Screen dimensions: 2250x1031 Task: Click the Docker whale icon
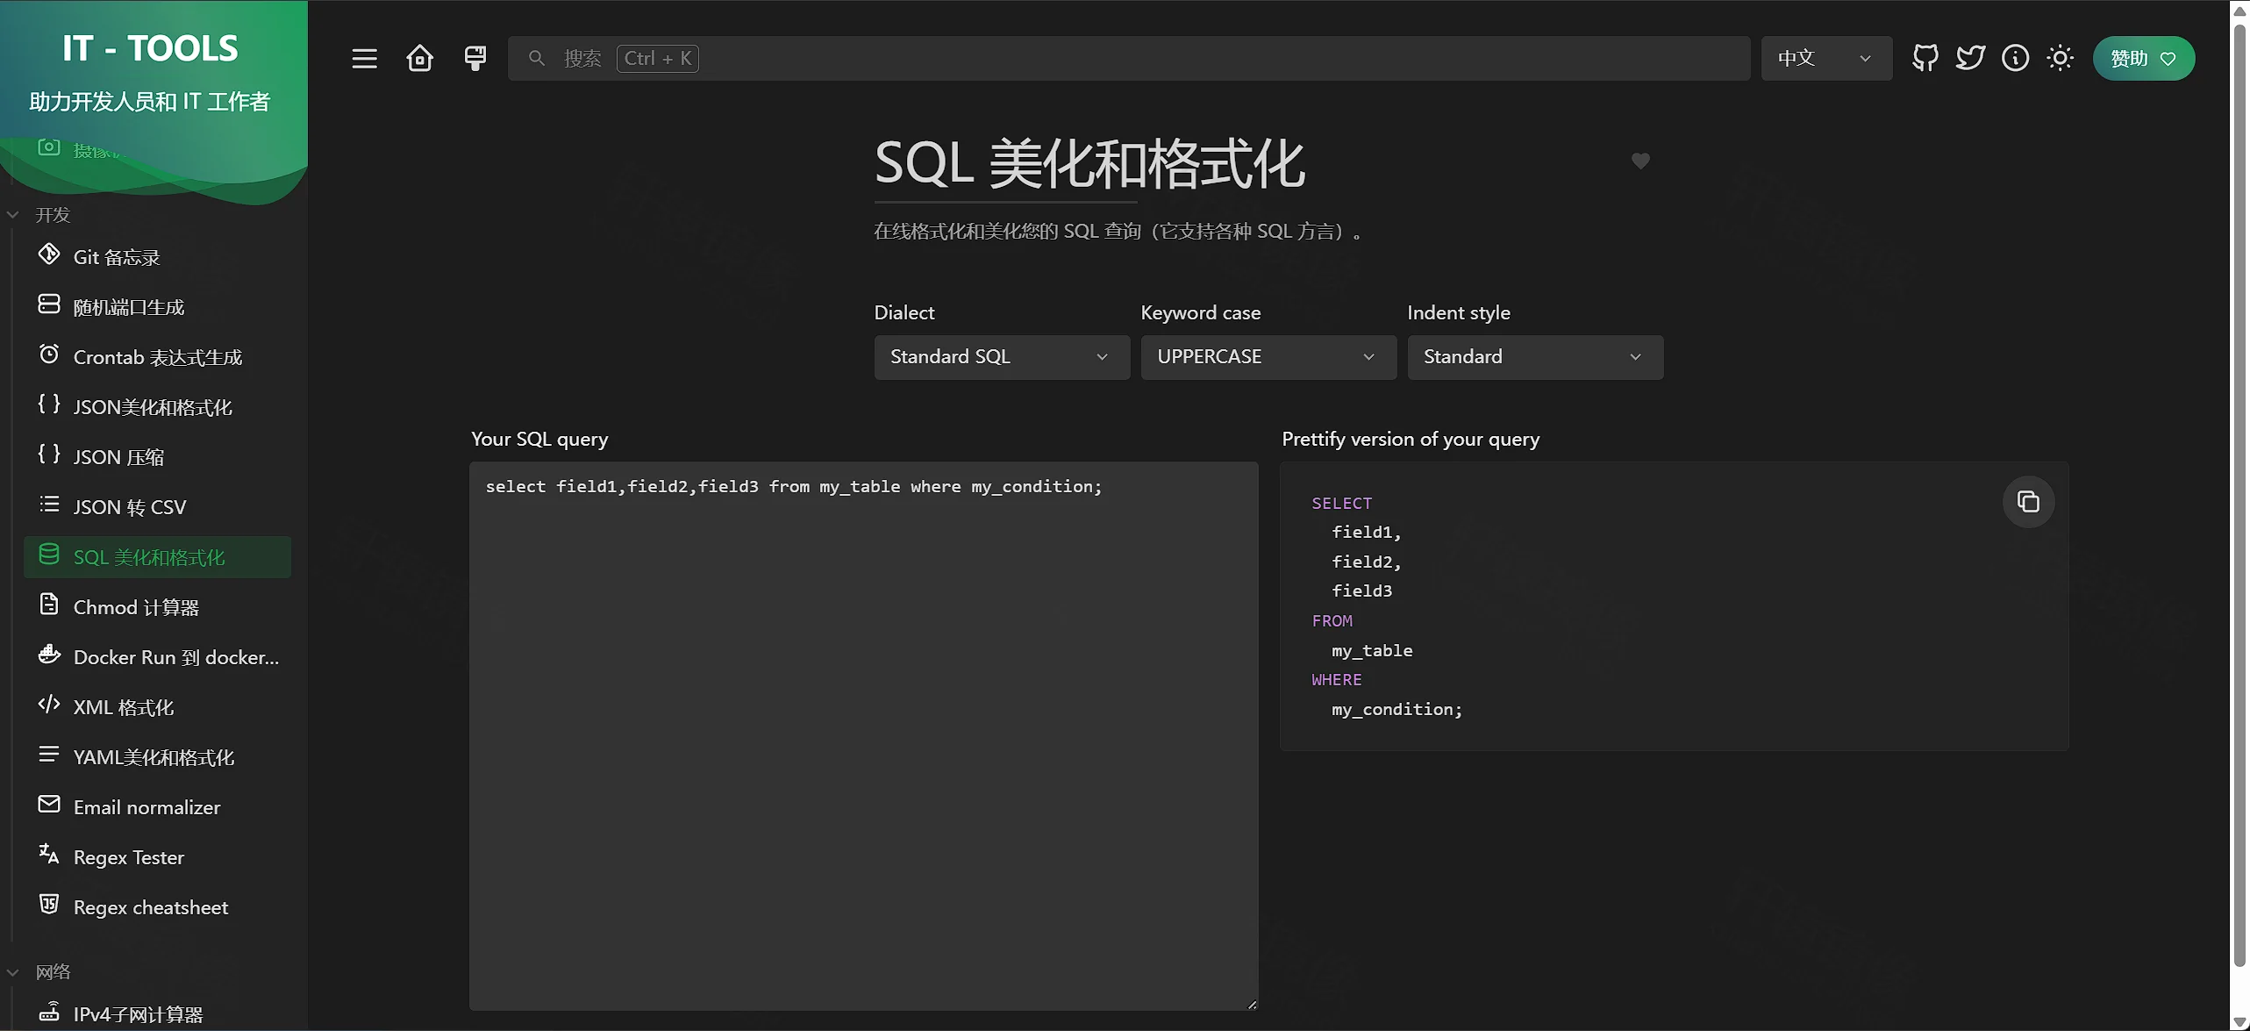(x=49, y=655)
